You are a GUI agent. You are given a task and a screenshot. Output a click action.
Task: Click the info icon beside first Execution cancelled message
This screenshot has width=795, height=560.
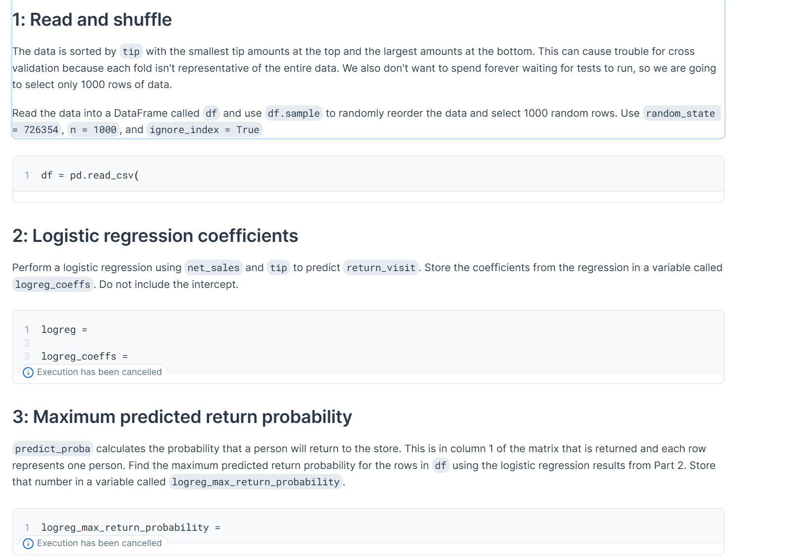28,372
